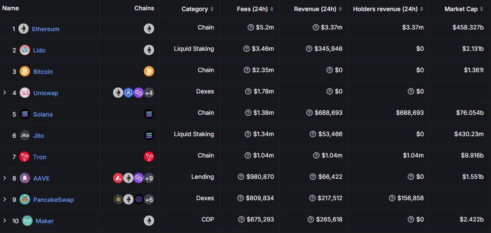The image size is (491, 233).
Task: Click help icon beside Ethereum's $5.2m fees
Action: (251, 27)
